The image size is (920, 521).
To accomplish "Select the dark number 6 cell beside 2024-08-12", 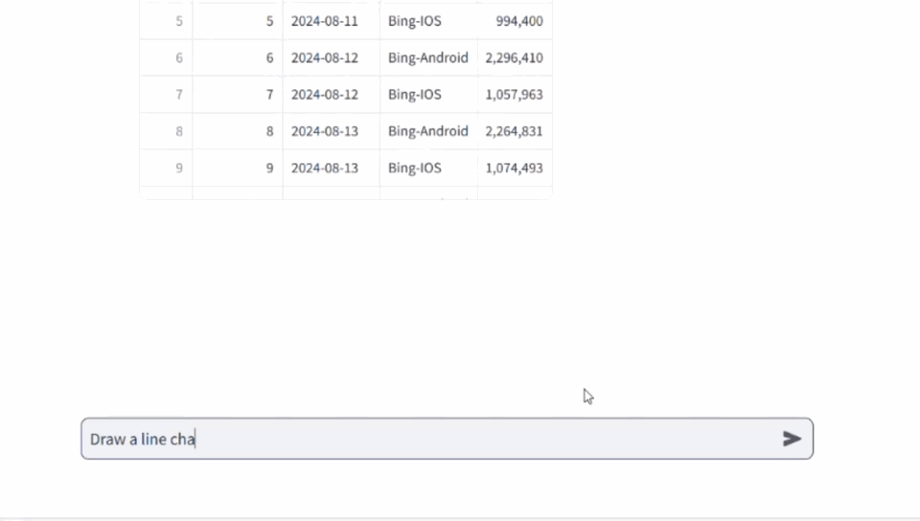I will [x=238, y=57].
